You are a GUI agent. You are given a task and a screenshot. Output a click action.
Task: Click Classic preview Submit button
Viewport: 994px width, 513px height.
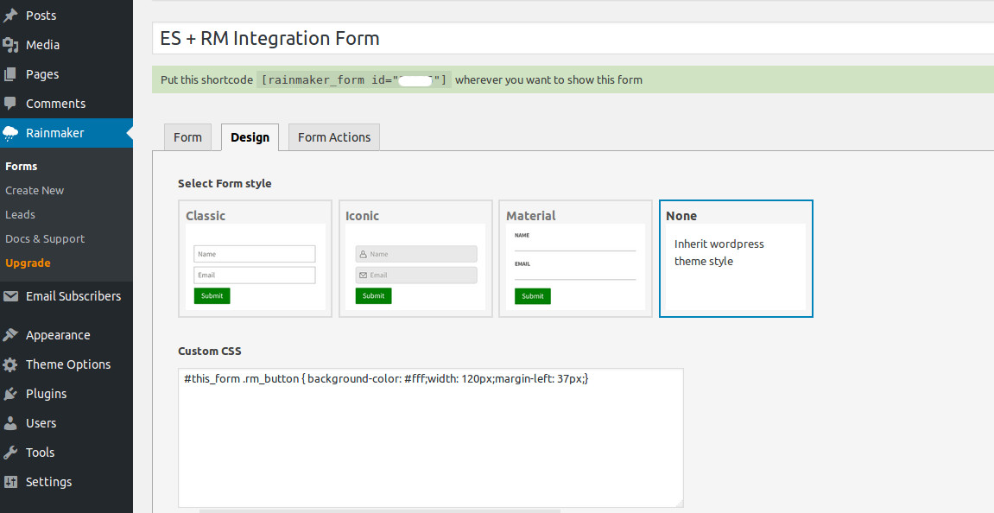click(212, 295)
